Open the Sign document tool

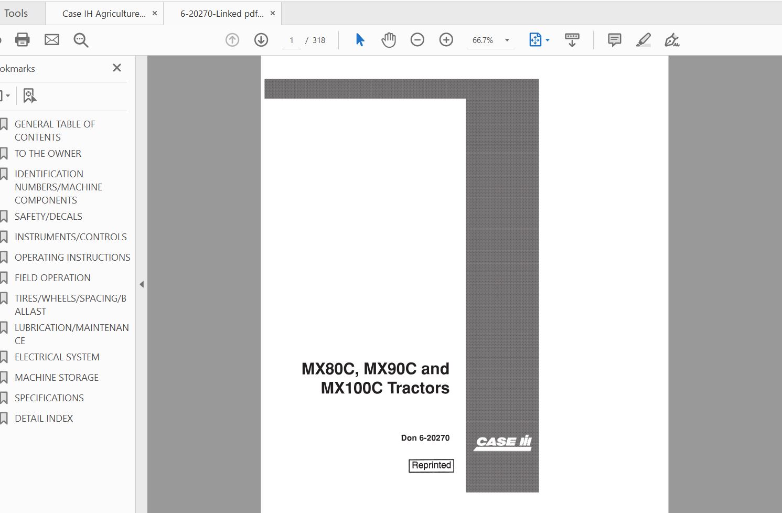671,40
